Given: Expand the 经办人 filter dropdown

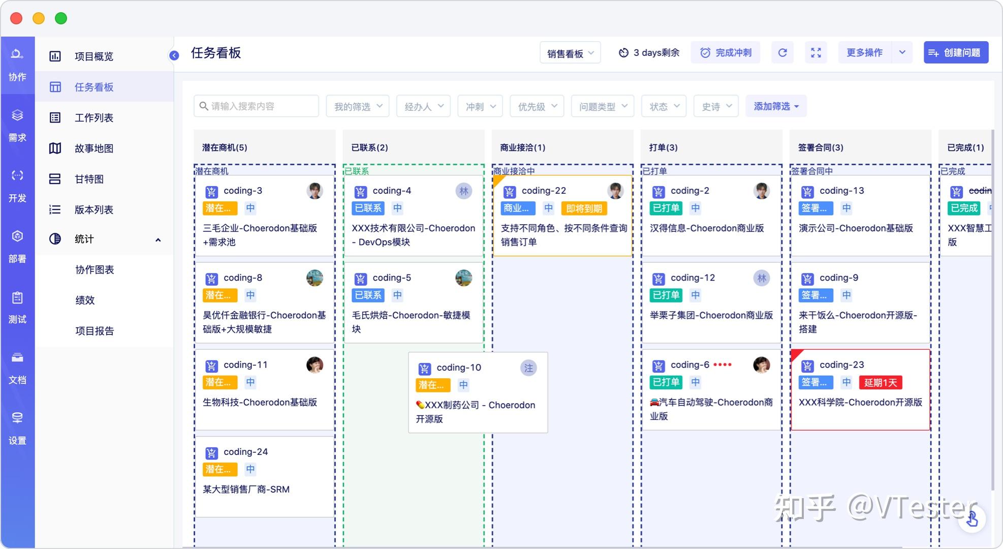Looking at the screenshot, I should (x=423, y=106).
